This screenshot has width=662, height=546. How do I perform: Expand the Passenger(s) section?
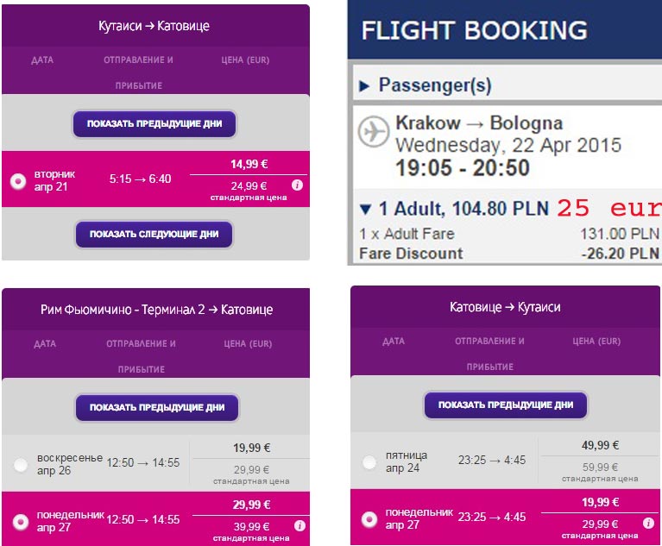tap(364, 85)
